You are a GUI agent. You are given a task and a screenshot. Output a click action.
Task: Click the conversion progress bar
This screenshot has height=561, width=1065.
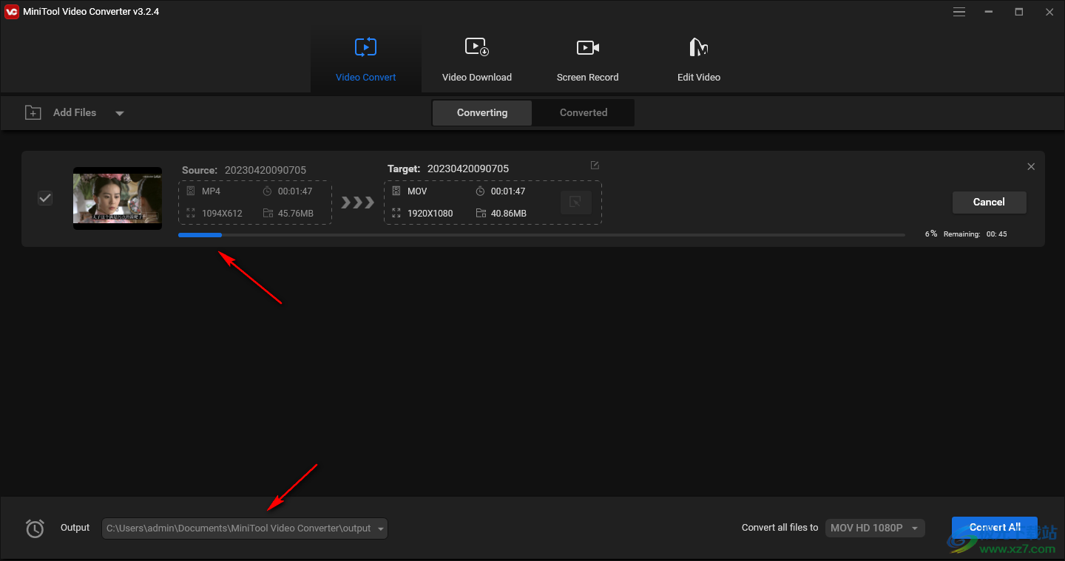(x=541, y=235)
